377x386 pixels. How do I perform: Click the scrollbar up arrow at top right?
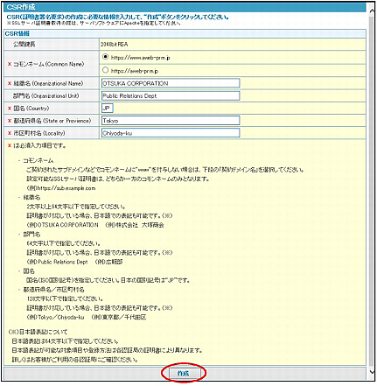tap(372, 11)
